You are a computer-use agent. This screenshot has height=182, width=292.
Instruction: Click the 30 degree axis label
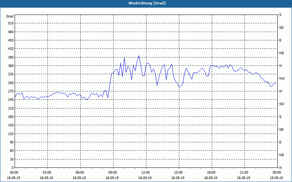click(x=12, y=159)
